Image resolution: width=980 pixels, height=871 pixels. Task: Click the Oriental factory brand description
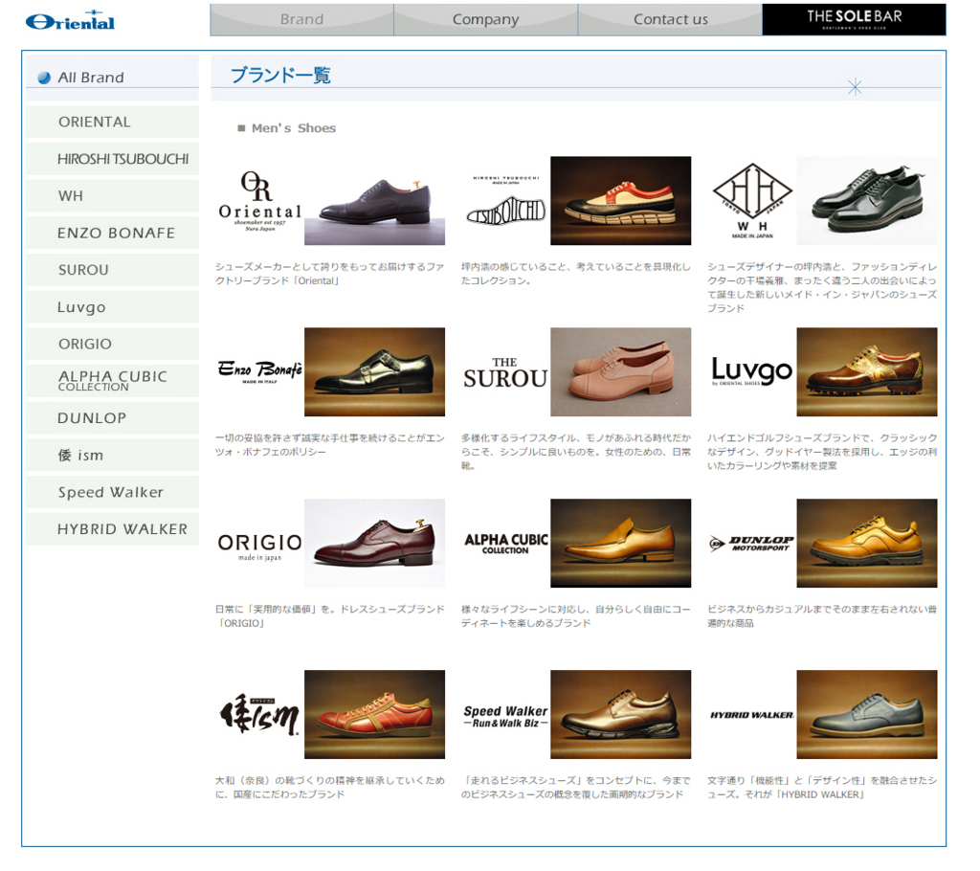click(329, 274)
